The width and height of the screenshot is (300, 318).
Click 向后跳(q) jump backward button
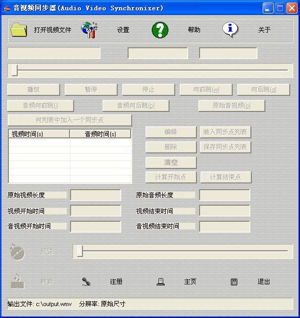point(264,90)
